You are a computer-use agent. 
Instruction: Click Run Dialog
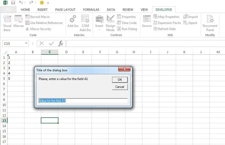pos(127,29)
